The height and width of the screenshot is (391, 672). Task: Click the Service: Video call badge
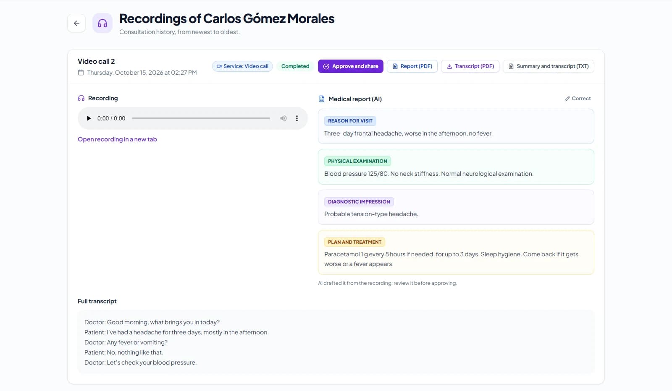[242, 66]
